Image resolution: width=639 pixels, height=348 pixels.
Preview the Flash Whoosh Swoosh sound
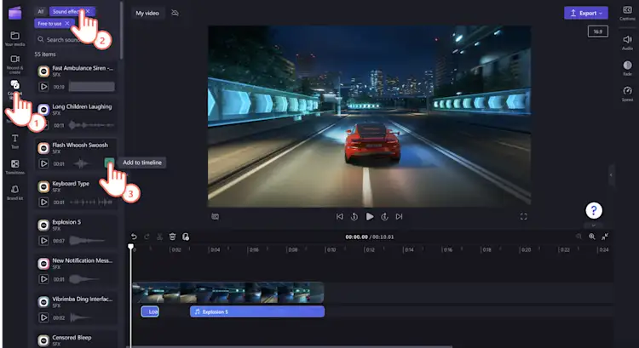click(x=43, y=163)
